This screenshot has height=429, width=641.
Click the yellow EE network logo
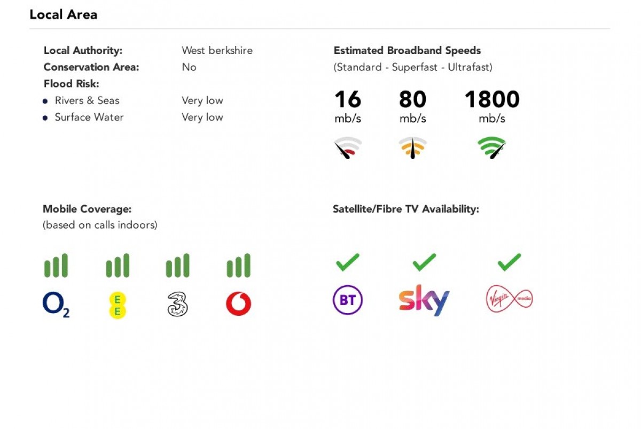pos(117,305)
